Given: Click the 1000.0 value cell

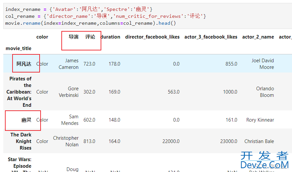Looking at the screenshot, I should (x=230, y=92).
